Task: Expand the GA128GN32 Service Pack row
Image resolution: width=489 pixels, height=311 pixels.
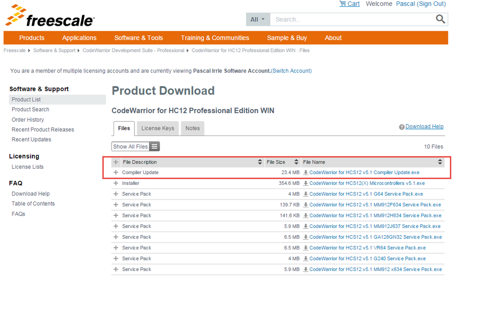Action: [x=116, y=237]
